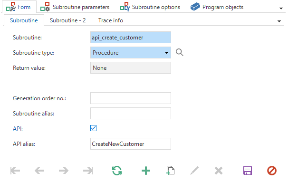Expand the Subroutine sub-tab overflow arrow
The width and height of the screenshot is (288, 182).
[x=279, y=21]
